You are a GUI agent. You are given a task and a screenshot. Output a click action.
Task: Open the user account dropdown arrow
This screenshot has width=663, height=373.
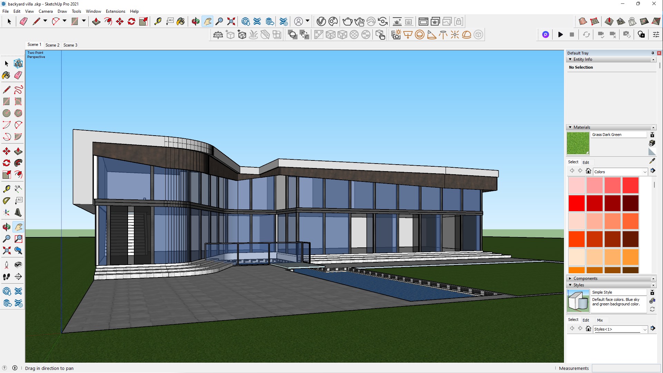click(x=308, y=21)
